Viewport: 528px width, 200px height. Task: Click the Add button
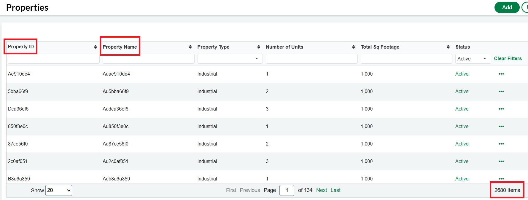tap(507, 7)
